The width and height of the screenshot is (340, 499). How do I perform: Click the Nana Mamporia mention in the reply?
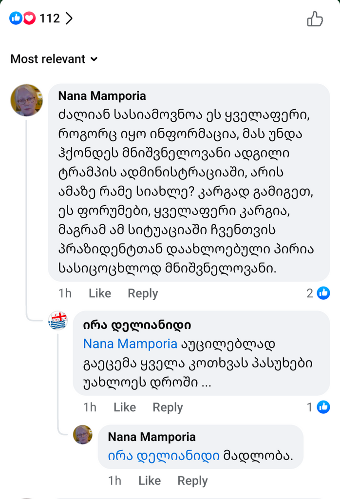[130, 344]
